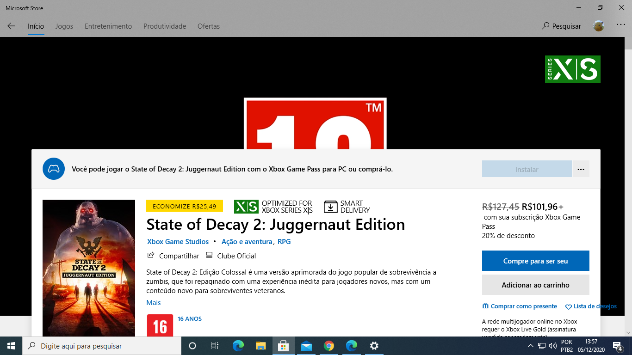
Task: Click the Smart Delivery icon
Action: (331, 207)
